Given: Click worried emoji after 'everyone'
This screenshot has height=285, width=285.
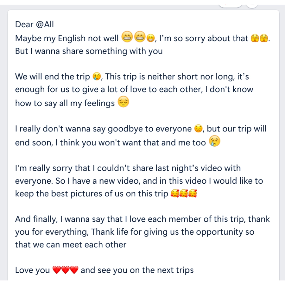Looking at the screenshot, I should 198,129.
